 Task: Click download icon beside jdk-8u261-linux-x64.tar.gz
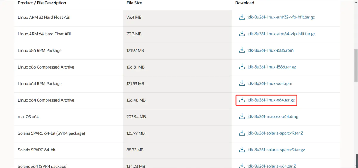point(242,100)
